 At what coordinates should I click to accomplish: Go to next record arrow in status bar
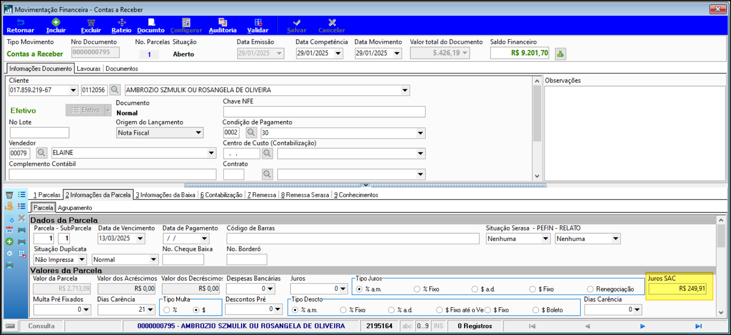click(x=643, y=326)
